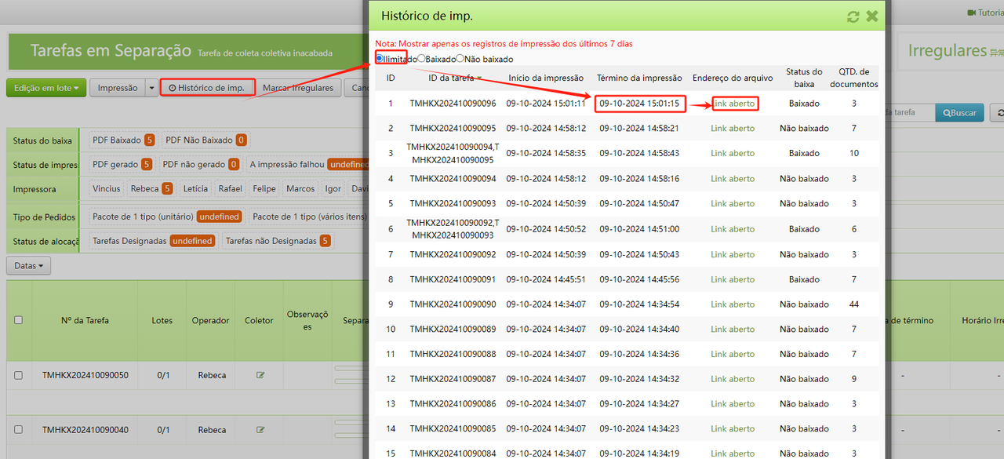Click the edit Coletor icon for TMHKX202410090050
The width and height of the screenshot is (1004, 459).
click(x=260, y=375)
